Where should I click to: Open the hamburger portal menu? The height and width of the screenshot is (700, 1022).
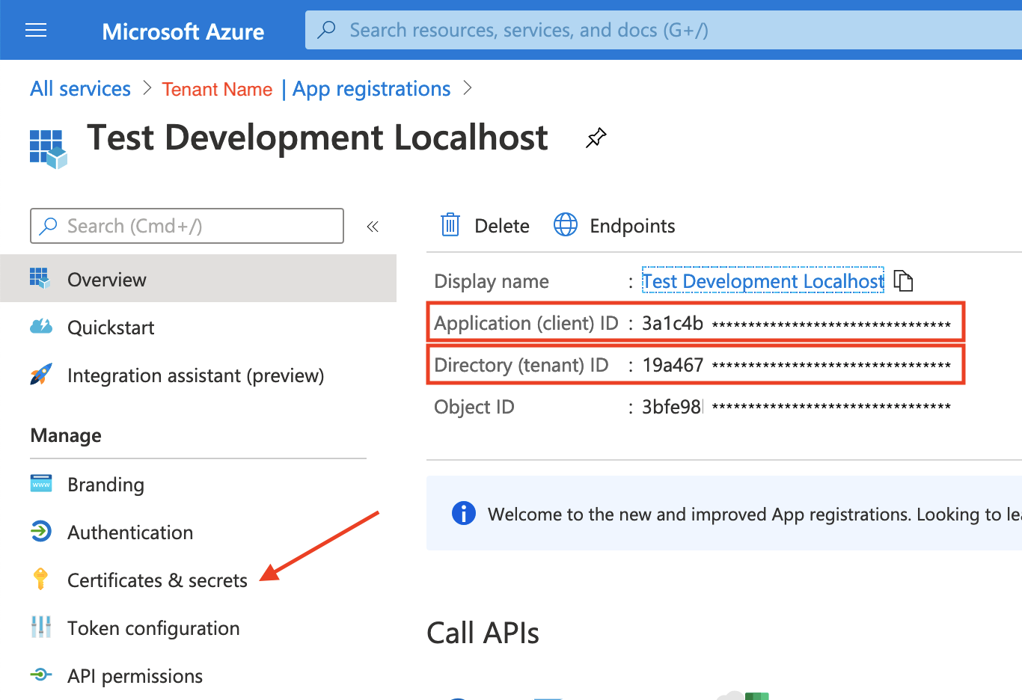[36, 30]
